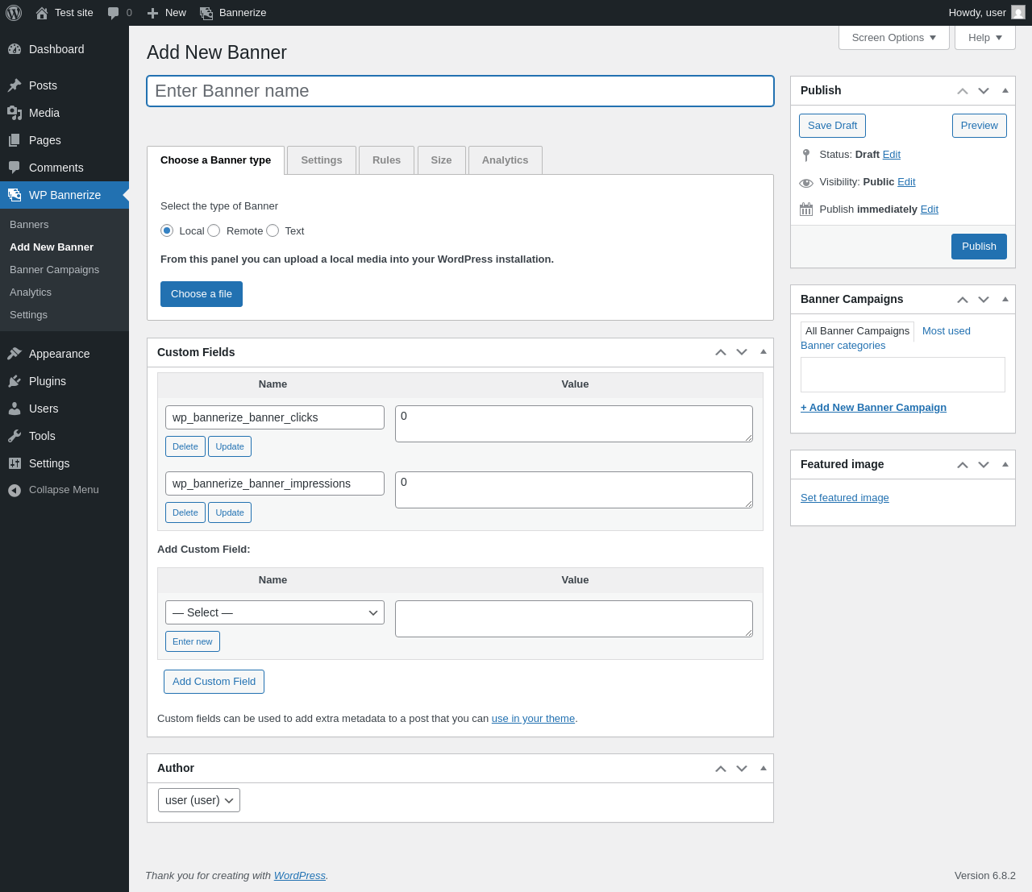Open the custom field name Select dropdown

tap(275, 612)
